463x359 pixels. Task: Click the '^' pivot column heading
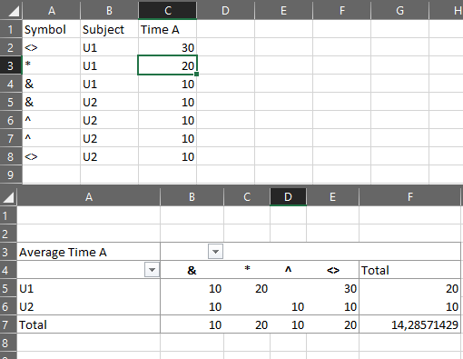pos(288,270)
